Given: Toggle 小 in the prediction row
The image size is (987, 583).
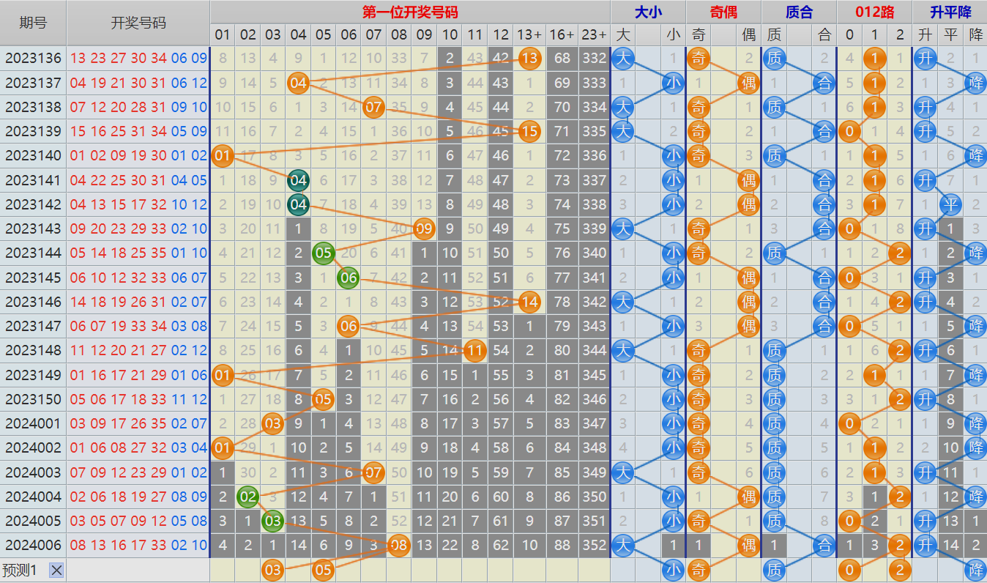Looking at the screenshot, I should [673, 570].
